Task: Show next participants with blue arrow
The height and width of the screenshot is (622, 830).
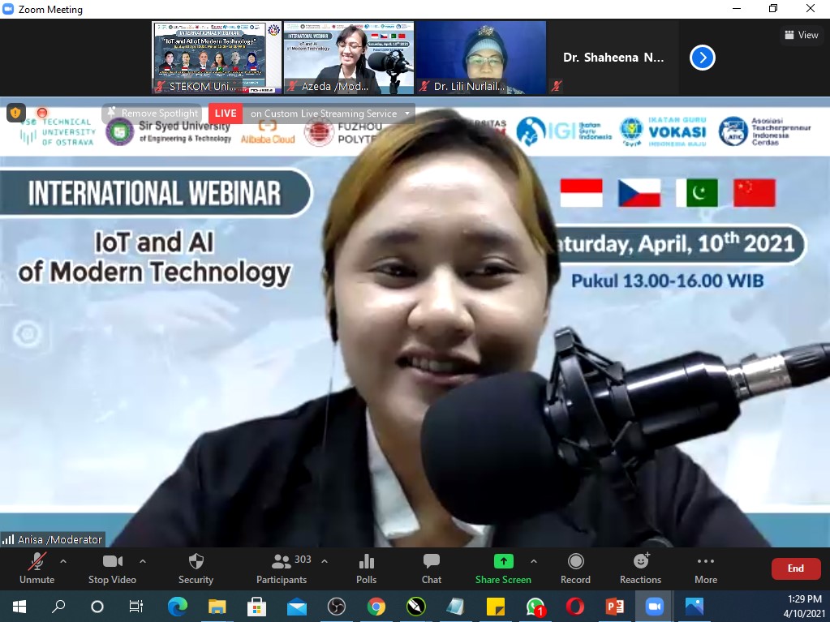Action: pyautogui.click(x=703, y=58)
